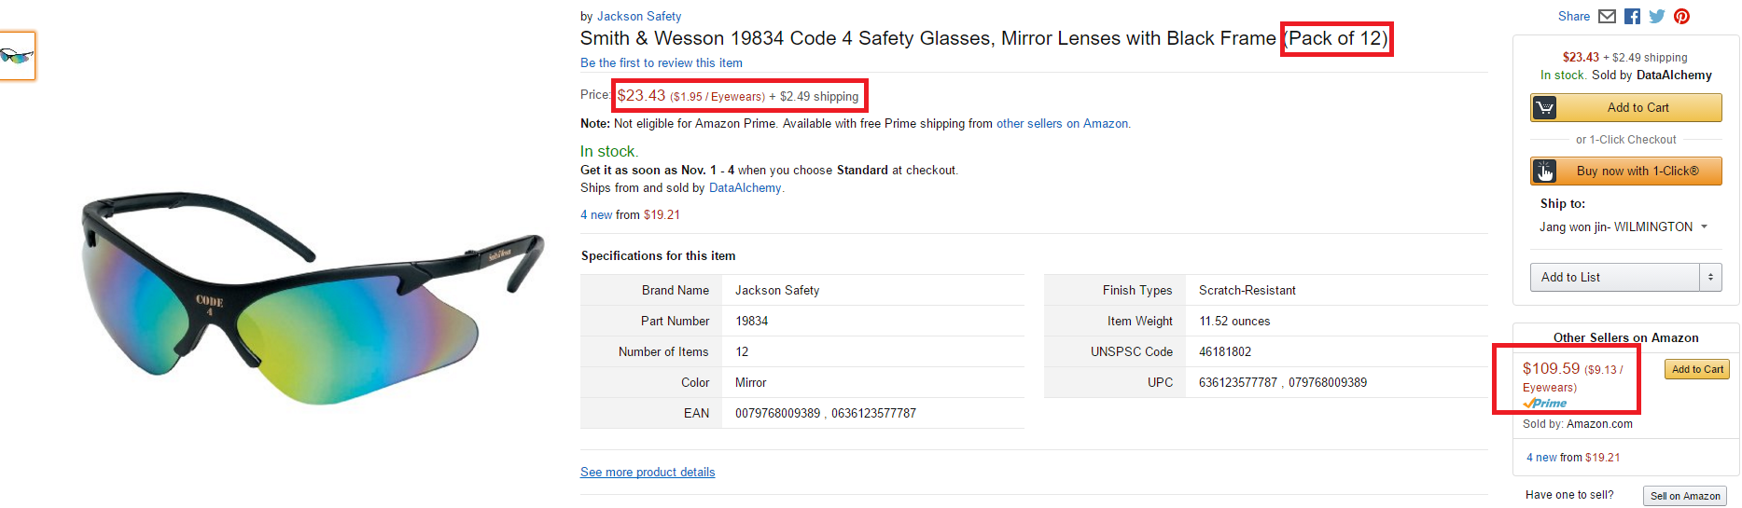Share the product on Facebook
Image resolution: width=1742 pixels, height=508 pixels.
click(1632, 17)
